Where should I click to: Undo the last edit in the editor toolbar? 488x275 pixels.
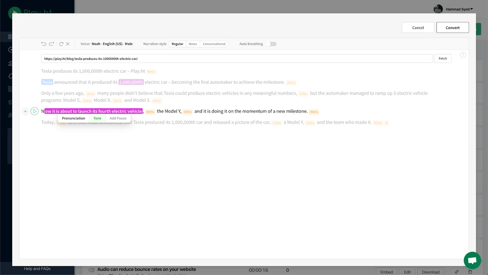click(44, 44)
